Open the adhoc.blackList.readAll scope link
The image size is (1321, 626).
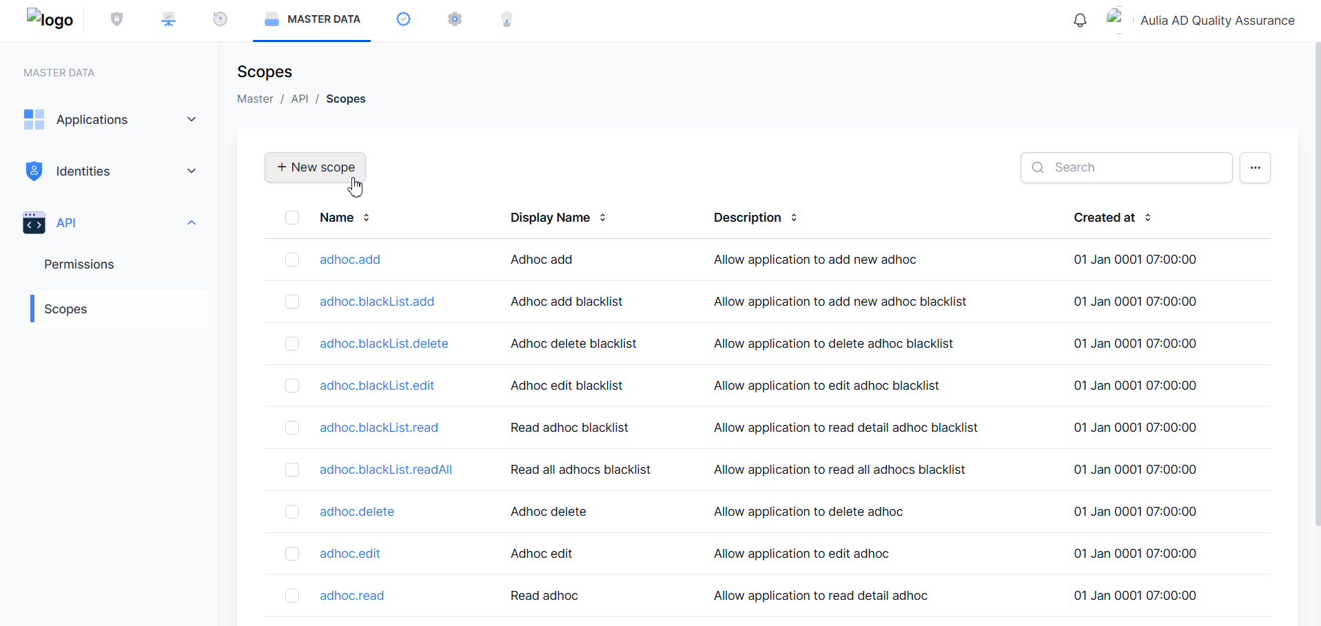386,470
